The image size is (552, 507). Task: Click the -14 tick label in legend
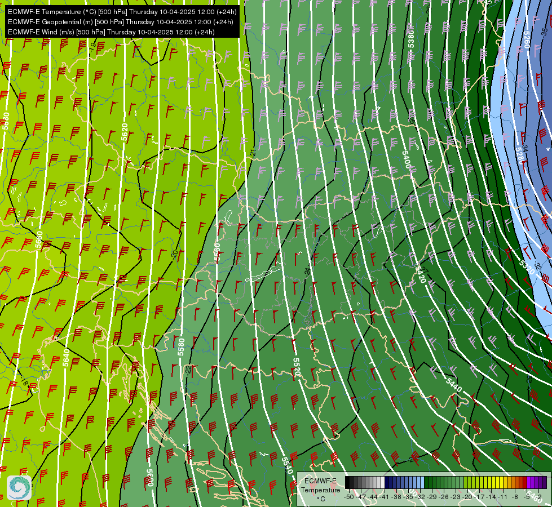pyautogui.click(x=491, y=497)
